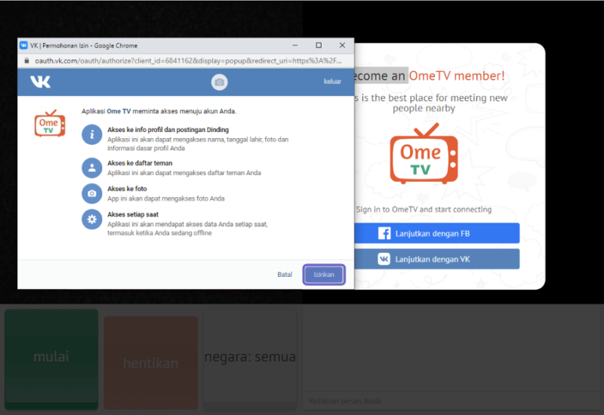This screenshot has height=415, width=604.
Task: Click the camera icon for photo access
Action: tap(92, 193)
